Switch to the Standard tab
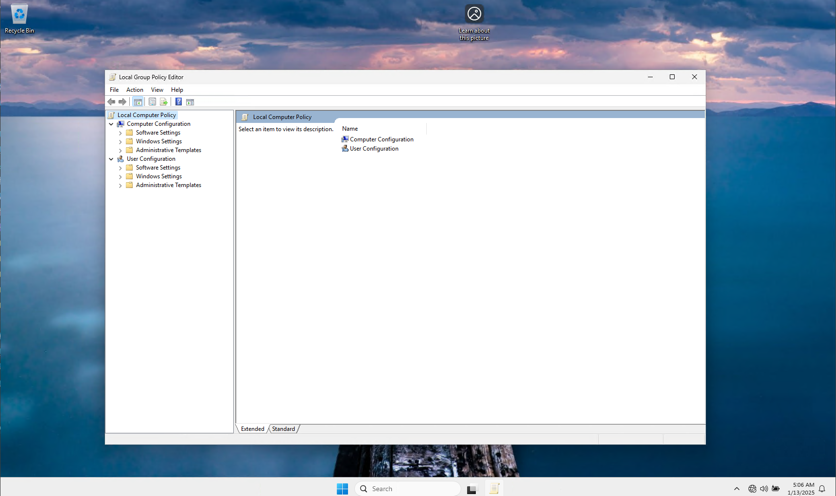Screen dimensions: 836x496 (x=283, y=428)
